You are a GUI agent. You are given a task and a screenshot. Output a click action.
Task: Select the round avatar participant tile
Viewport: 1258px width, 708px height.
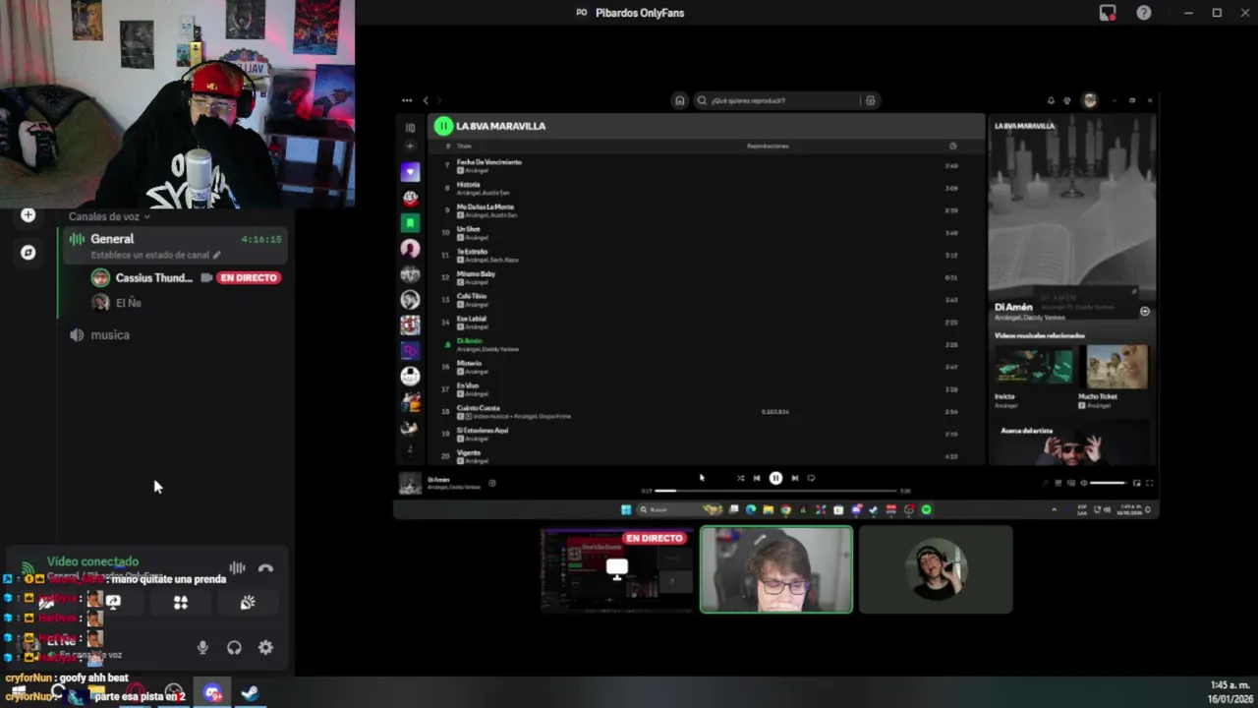(x=936, y=569)
